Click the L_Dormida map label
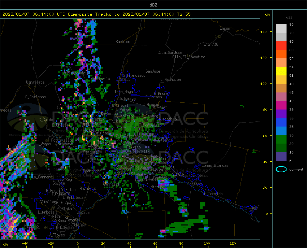 coord(213,194)
